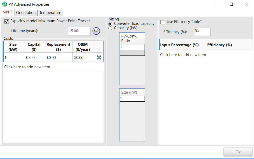
Task: Toggle the Use Efficiency Table checkbox
Action: 163,22
